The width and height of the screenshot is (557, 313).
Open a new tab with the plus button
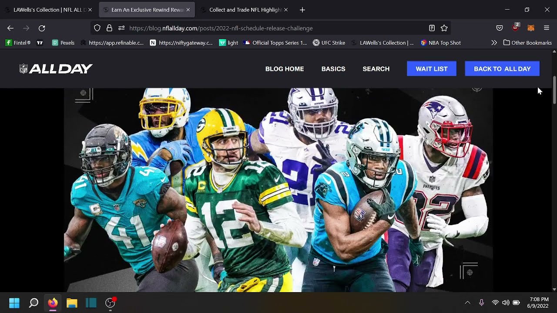(302, 10)
